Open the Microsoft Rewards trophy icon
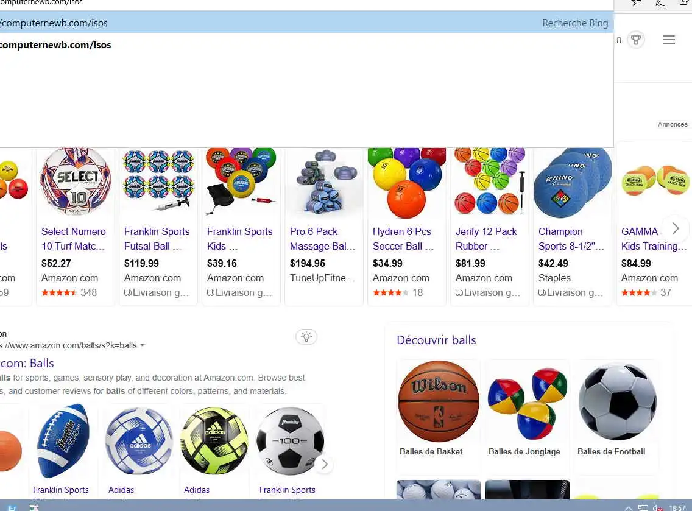 pyautogui.click(x=635, y=40)
